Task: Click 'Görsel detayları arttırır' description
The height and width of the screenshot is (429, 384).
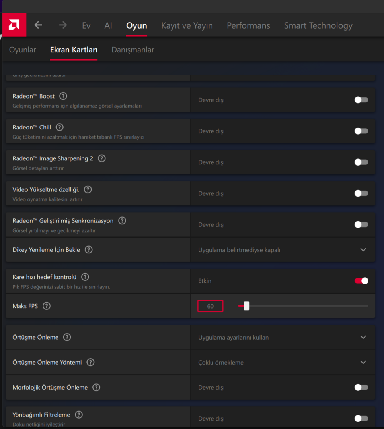Action: tap(38, 168)
